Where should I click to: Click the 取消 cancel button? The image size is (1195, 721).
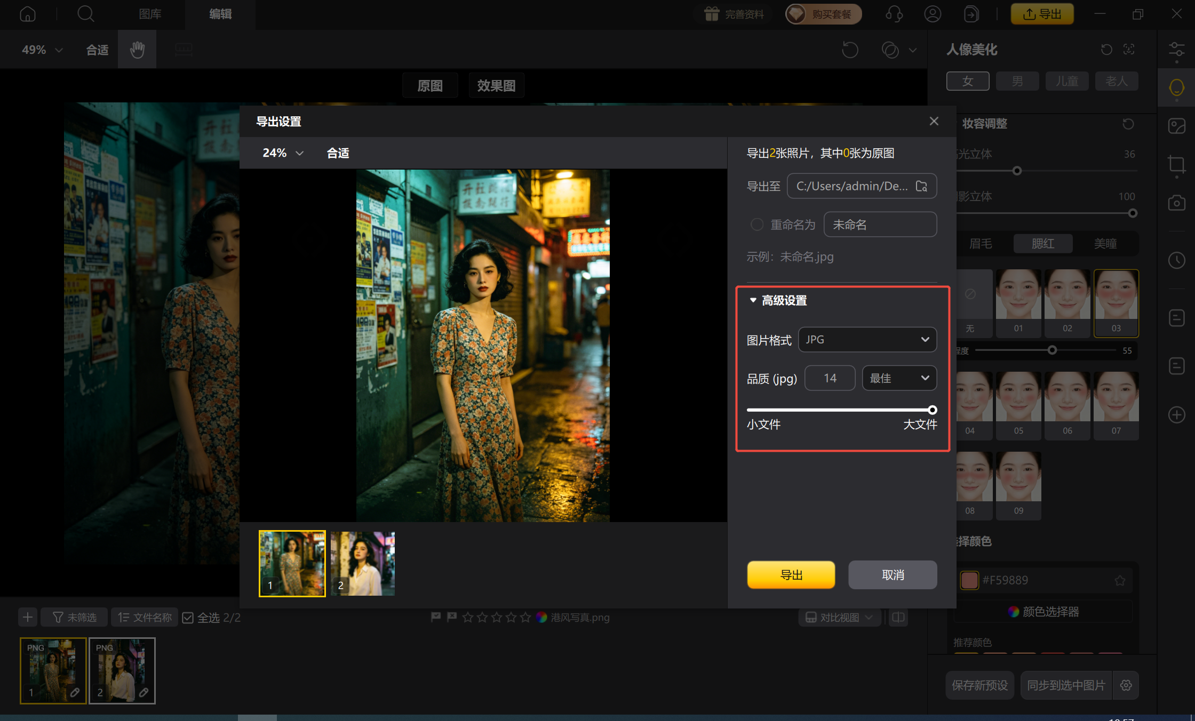point(893,575)
